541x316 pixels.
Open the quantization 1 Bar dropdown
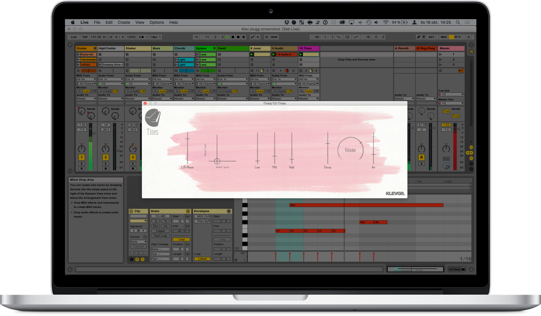click(x=155, y=37)
